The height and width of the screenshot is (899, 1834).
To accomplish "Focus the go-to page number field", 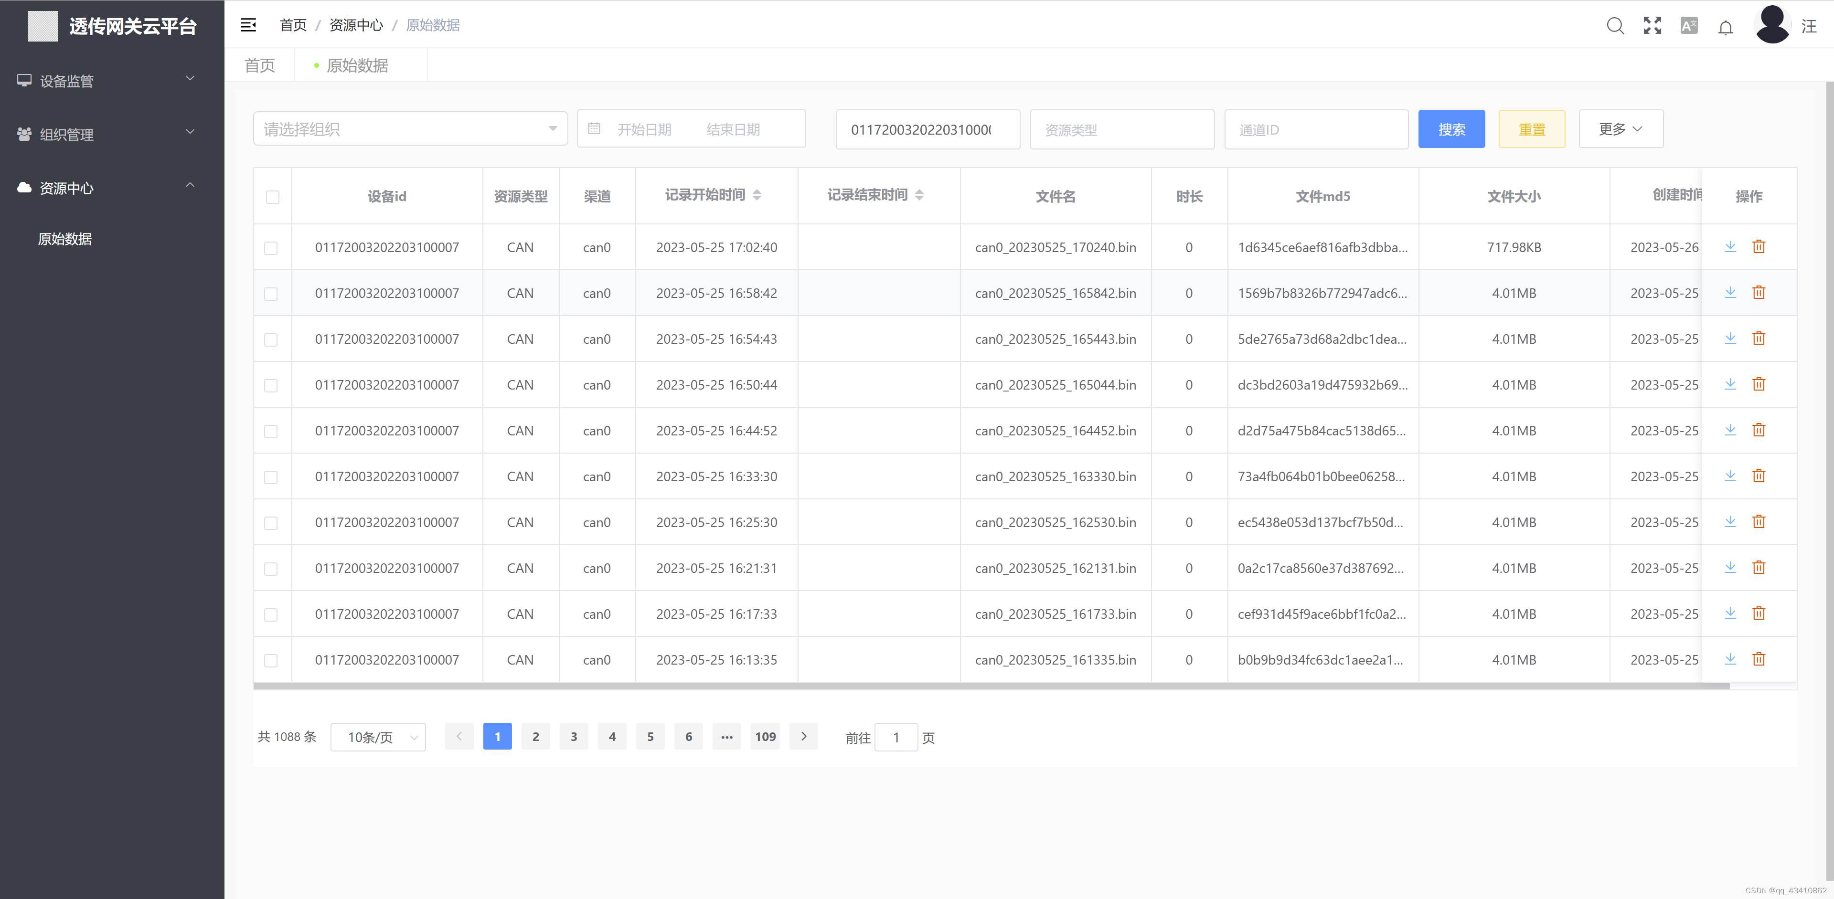I will 896,738.
